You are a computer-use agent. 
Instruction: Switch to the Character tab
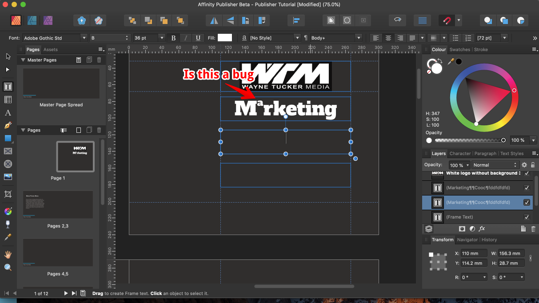[460, 154]
